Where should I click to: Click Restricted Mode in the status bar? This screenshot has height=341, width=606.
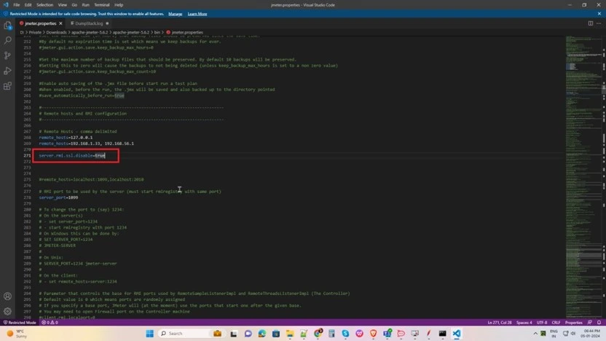(20, 323)
